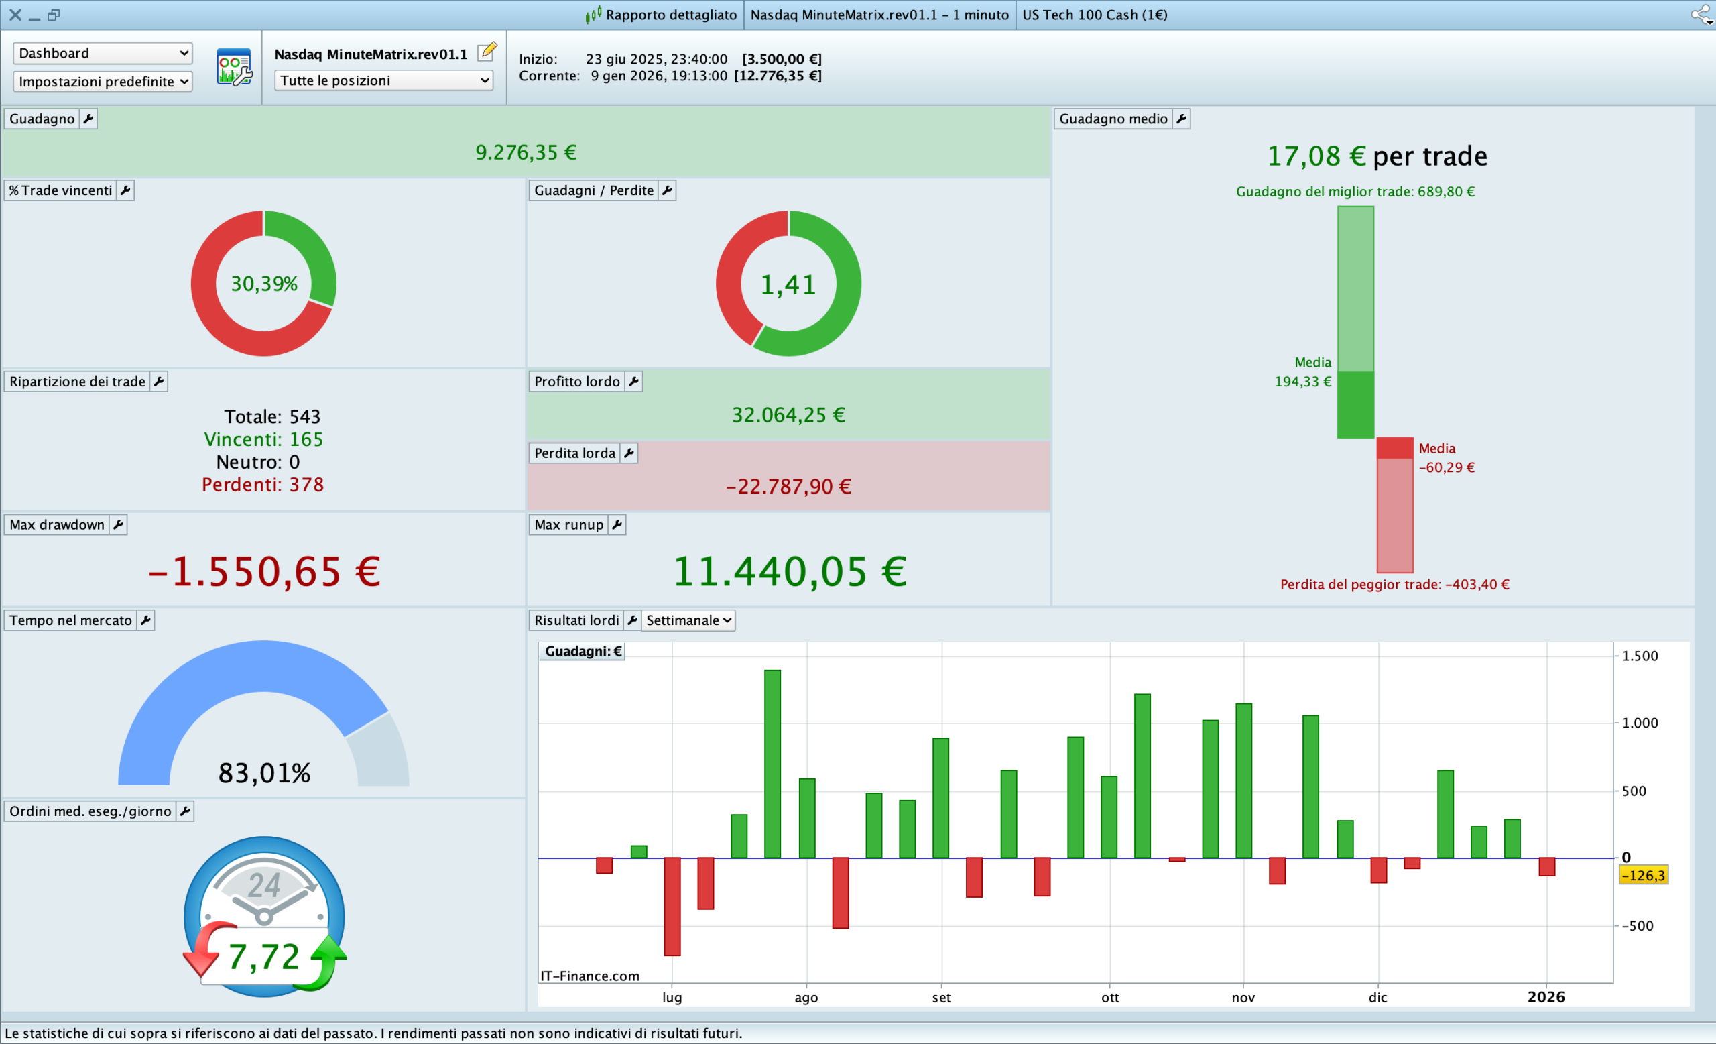Click the share icon at top right
Viewport: 1716px width, 1044px height.
click(1701, 15)
